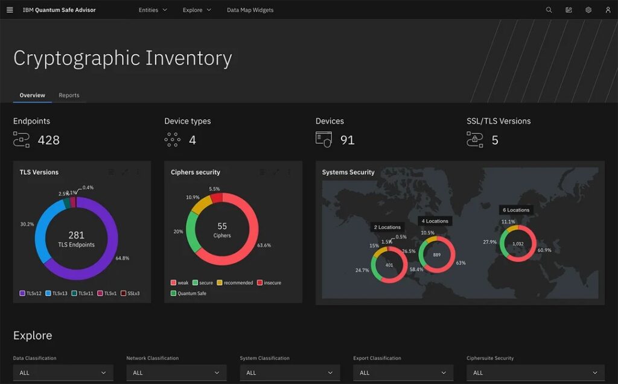The width and height of the screenshot is (618, 384).
Task: Open the overflow menu on Ciphers security card
Action: 289,172
